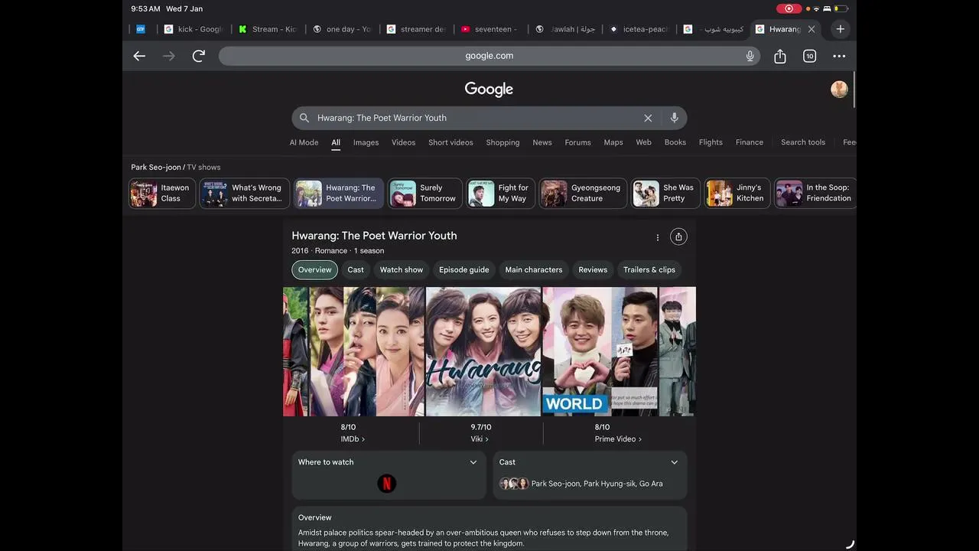Select the Images search filter
Viewport: 979px width, 551px height.
click(366, 142)
